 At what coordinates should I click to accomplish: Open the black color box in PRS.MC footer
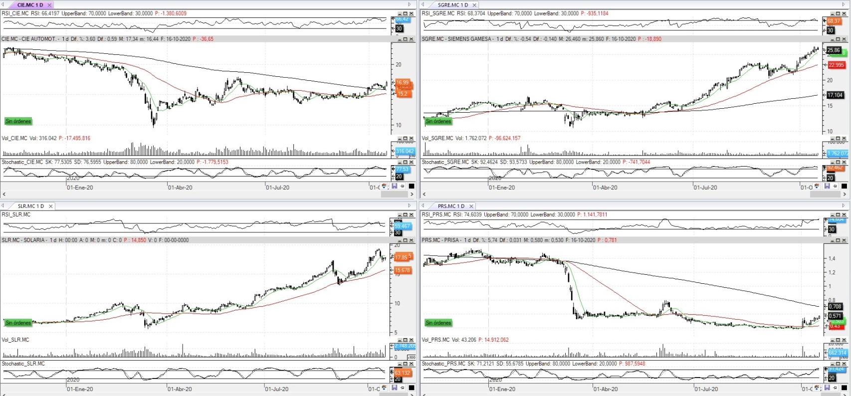point(845,388)
